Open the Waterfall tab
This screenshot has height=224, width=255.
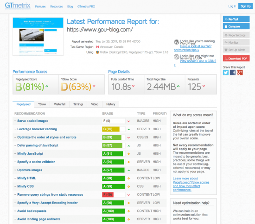(x=60, y=104)
